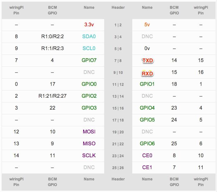Click top-left wiringPi Pin column heading

click(x=16, y=10)
